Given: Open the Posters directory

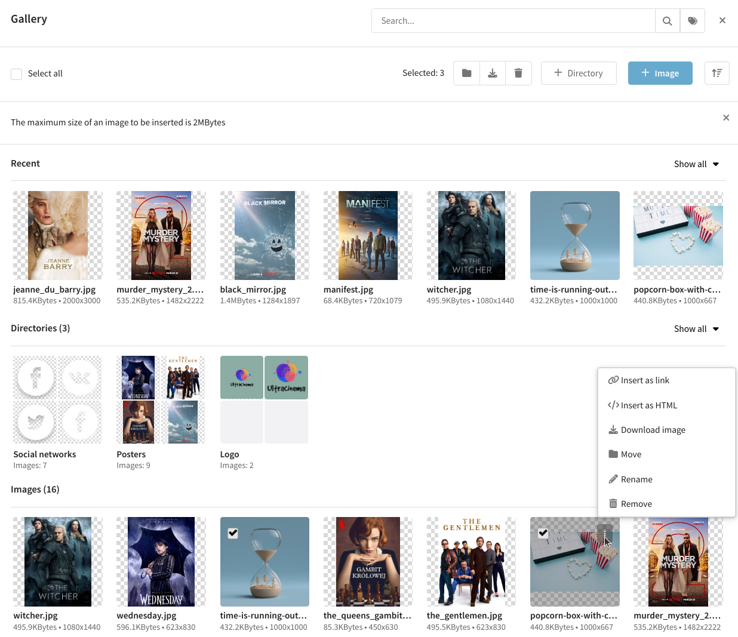Looking at the screenshot, I should (161, 400).
